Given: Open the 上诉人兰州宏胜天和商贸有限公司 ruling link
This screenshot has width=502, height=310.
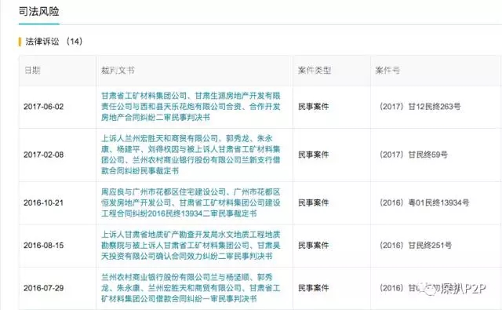Looking at the screenshot, I should click(191, 155).
